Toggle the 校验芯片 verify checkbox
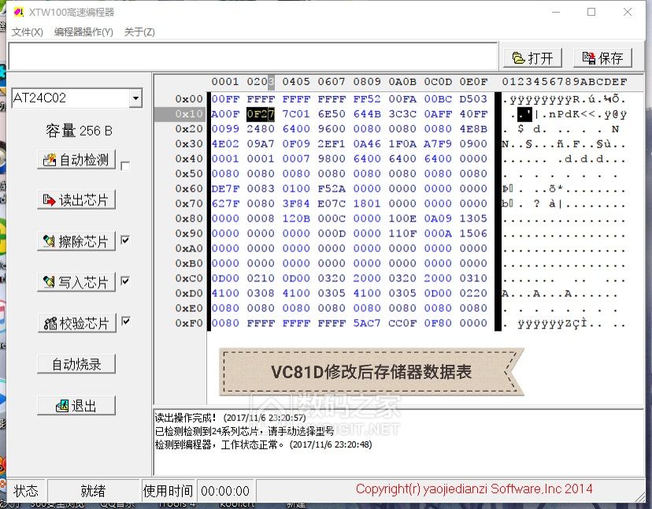652x509 pixels. tap(125, 322)
